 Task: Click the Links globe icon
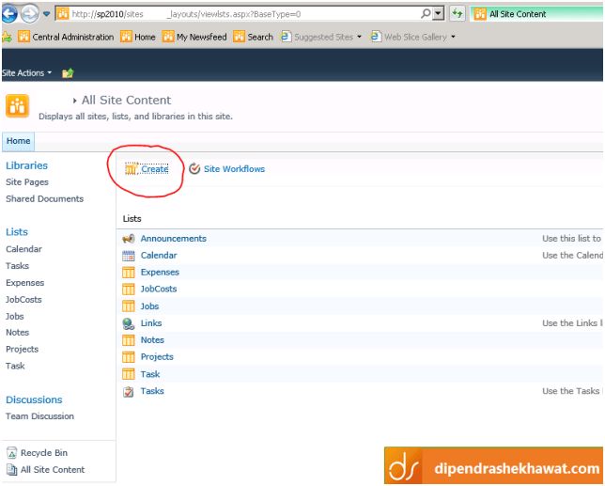click(129, 324)
